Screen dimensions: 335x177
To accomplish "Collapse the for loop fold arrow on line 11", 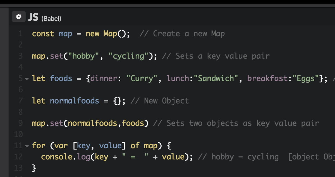I will (x=27, y=146).
